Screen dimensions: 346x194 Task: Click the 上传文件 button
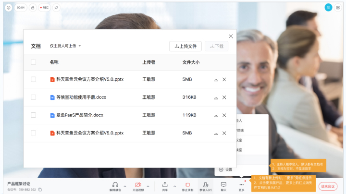185,46
